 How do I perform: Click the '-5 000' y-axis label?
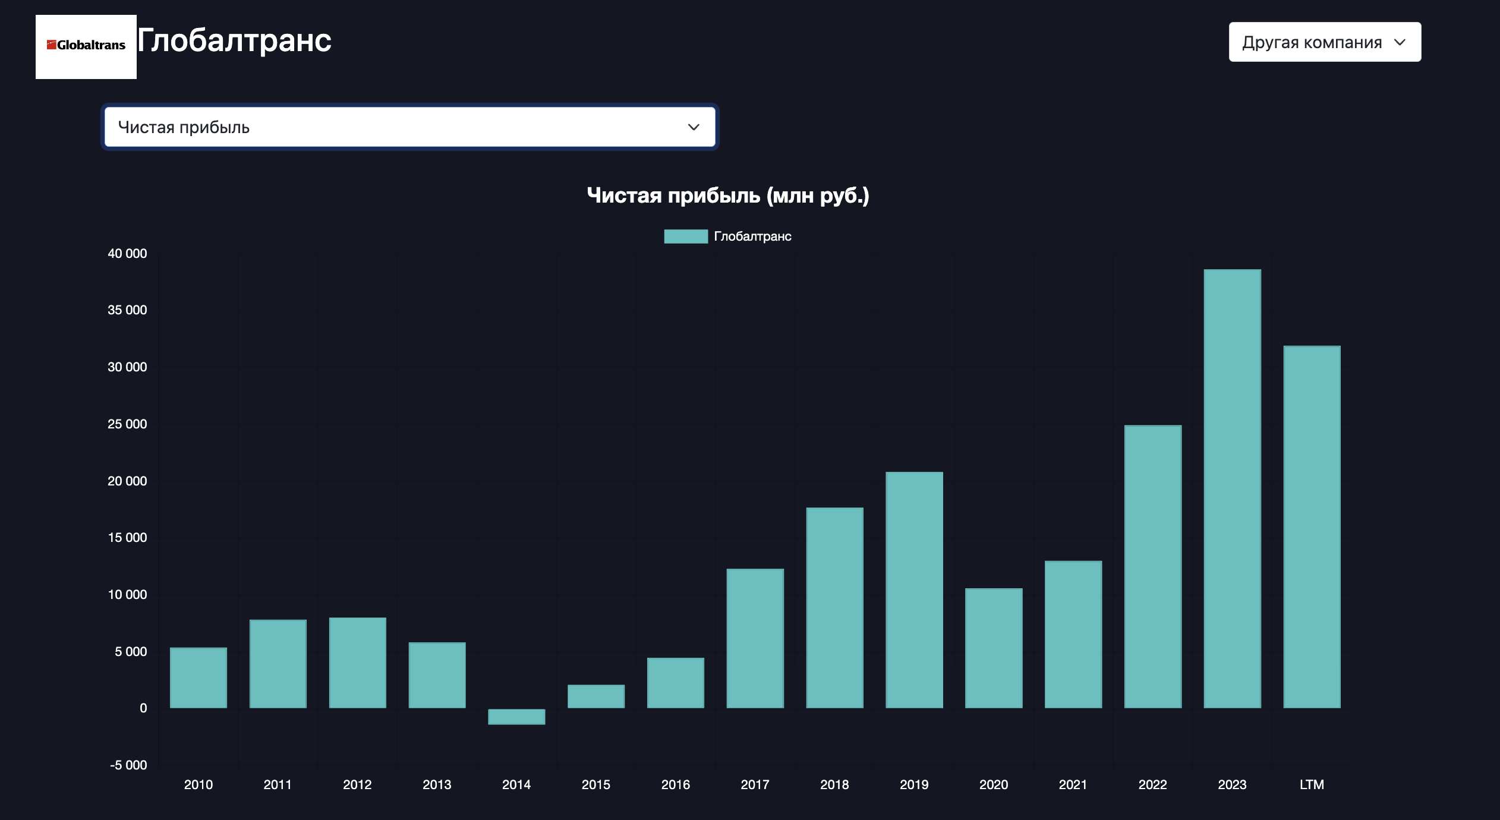point(128,765)
